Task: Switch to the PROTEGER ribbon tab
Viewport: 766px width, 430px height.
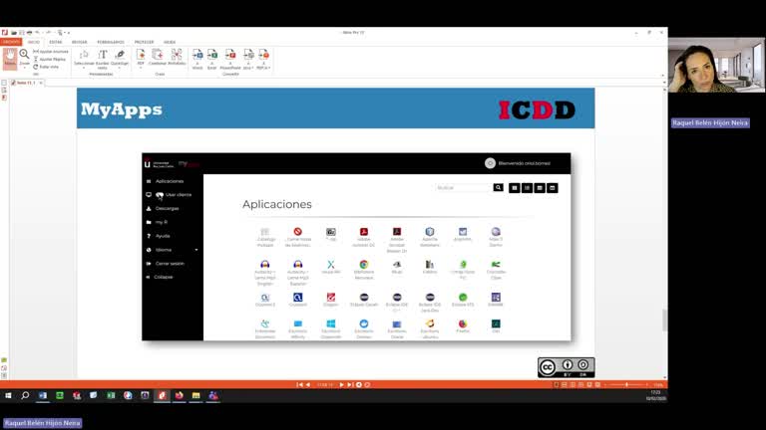Action: (144, 42)
